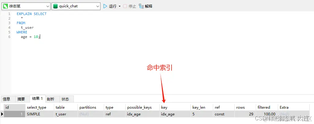
Task: Open the 剖析 tab
Action: pos(51,99)
